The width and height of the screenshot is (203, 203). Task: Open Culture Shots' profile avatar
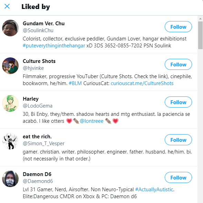pyautogui.click(x=10, y=66)
